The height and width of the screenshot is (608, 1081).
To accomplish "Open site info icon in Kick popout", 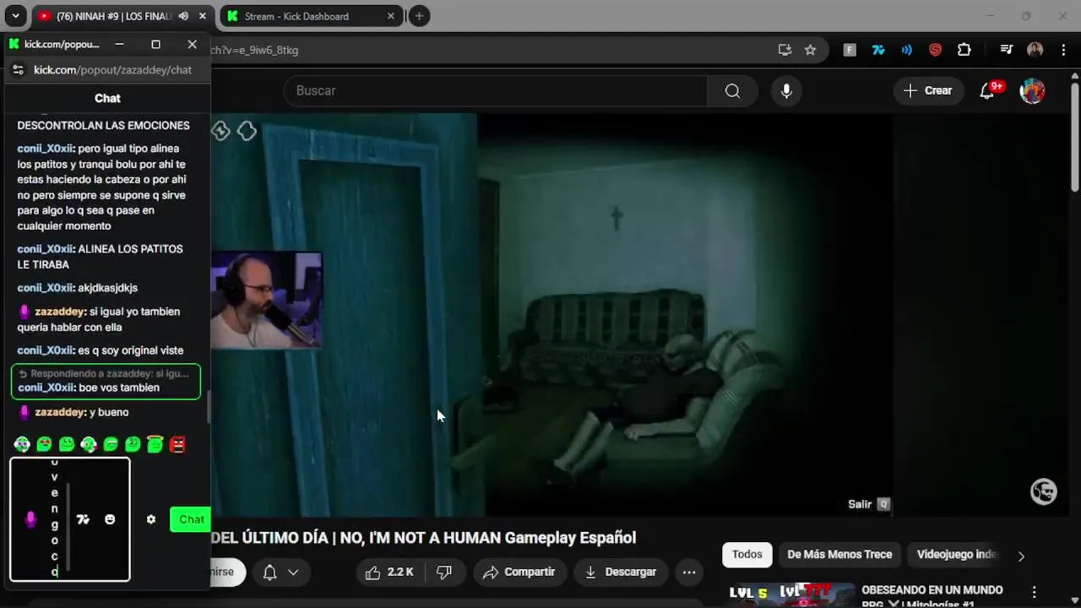I will (x=18, y=70).
